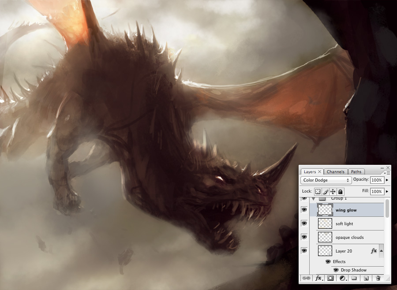Hide the opaque clouds layer
The image size is (397, 290).
pos(304,237)
